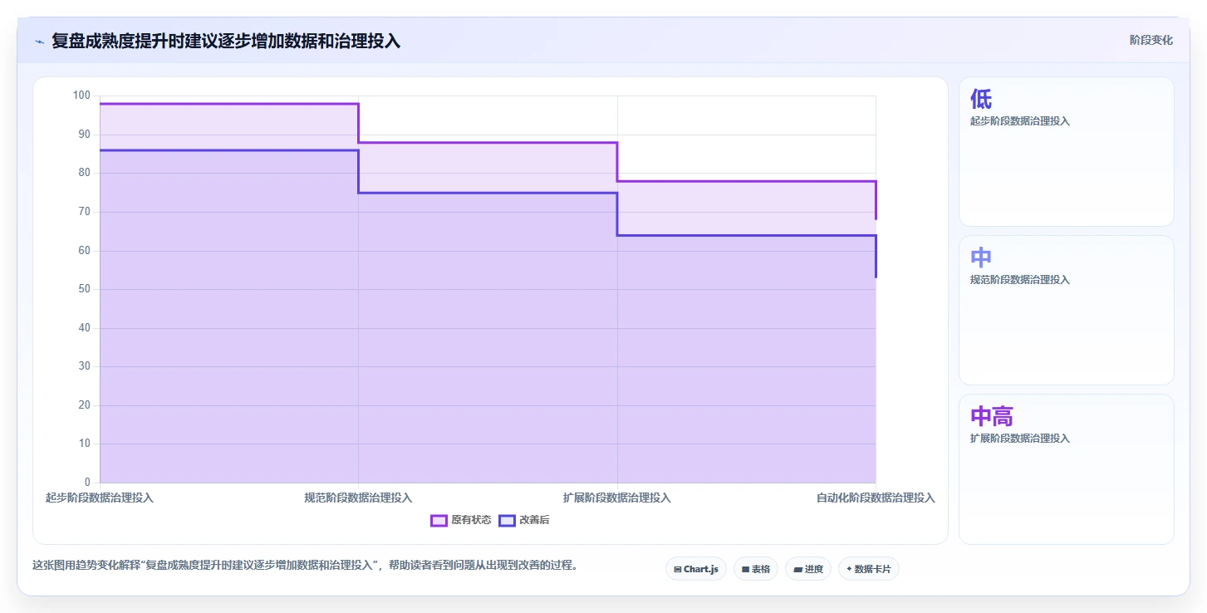Click the chart title 复盘成熟度提升时建议逐步增加数据和治理投入
This screenshot has height=613, width=1207.
(226, 41)
